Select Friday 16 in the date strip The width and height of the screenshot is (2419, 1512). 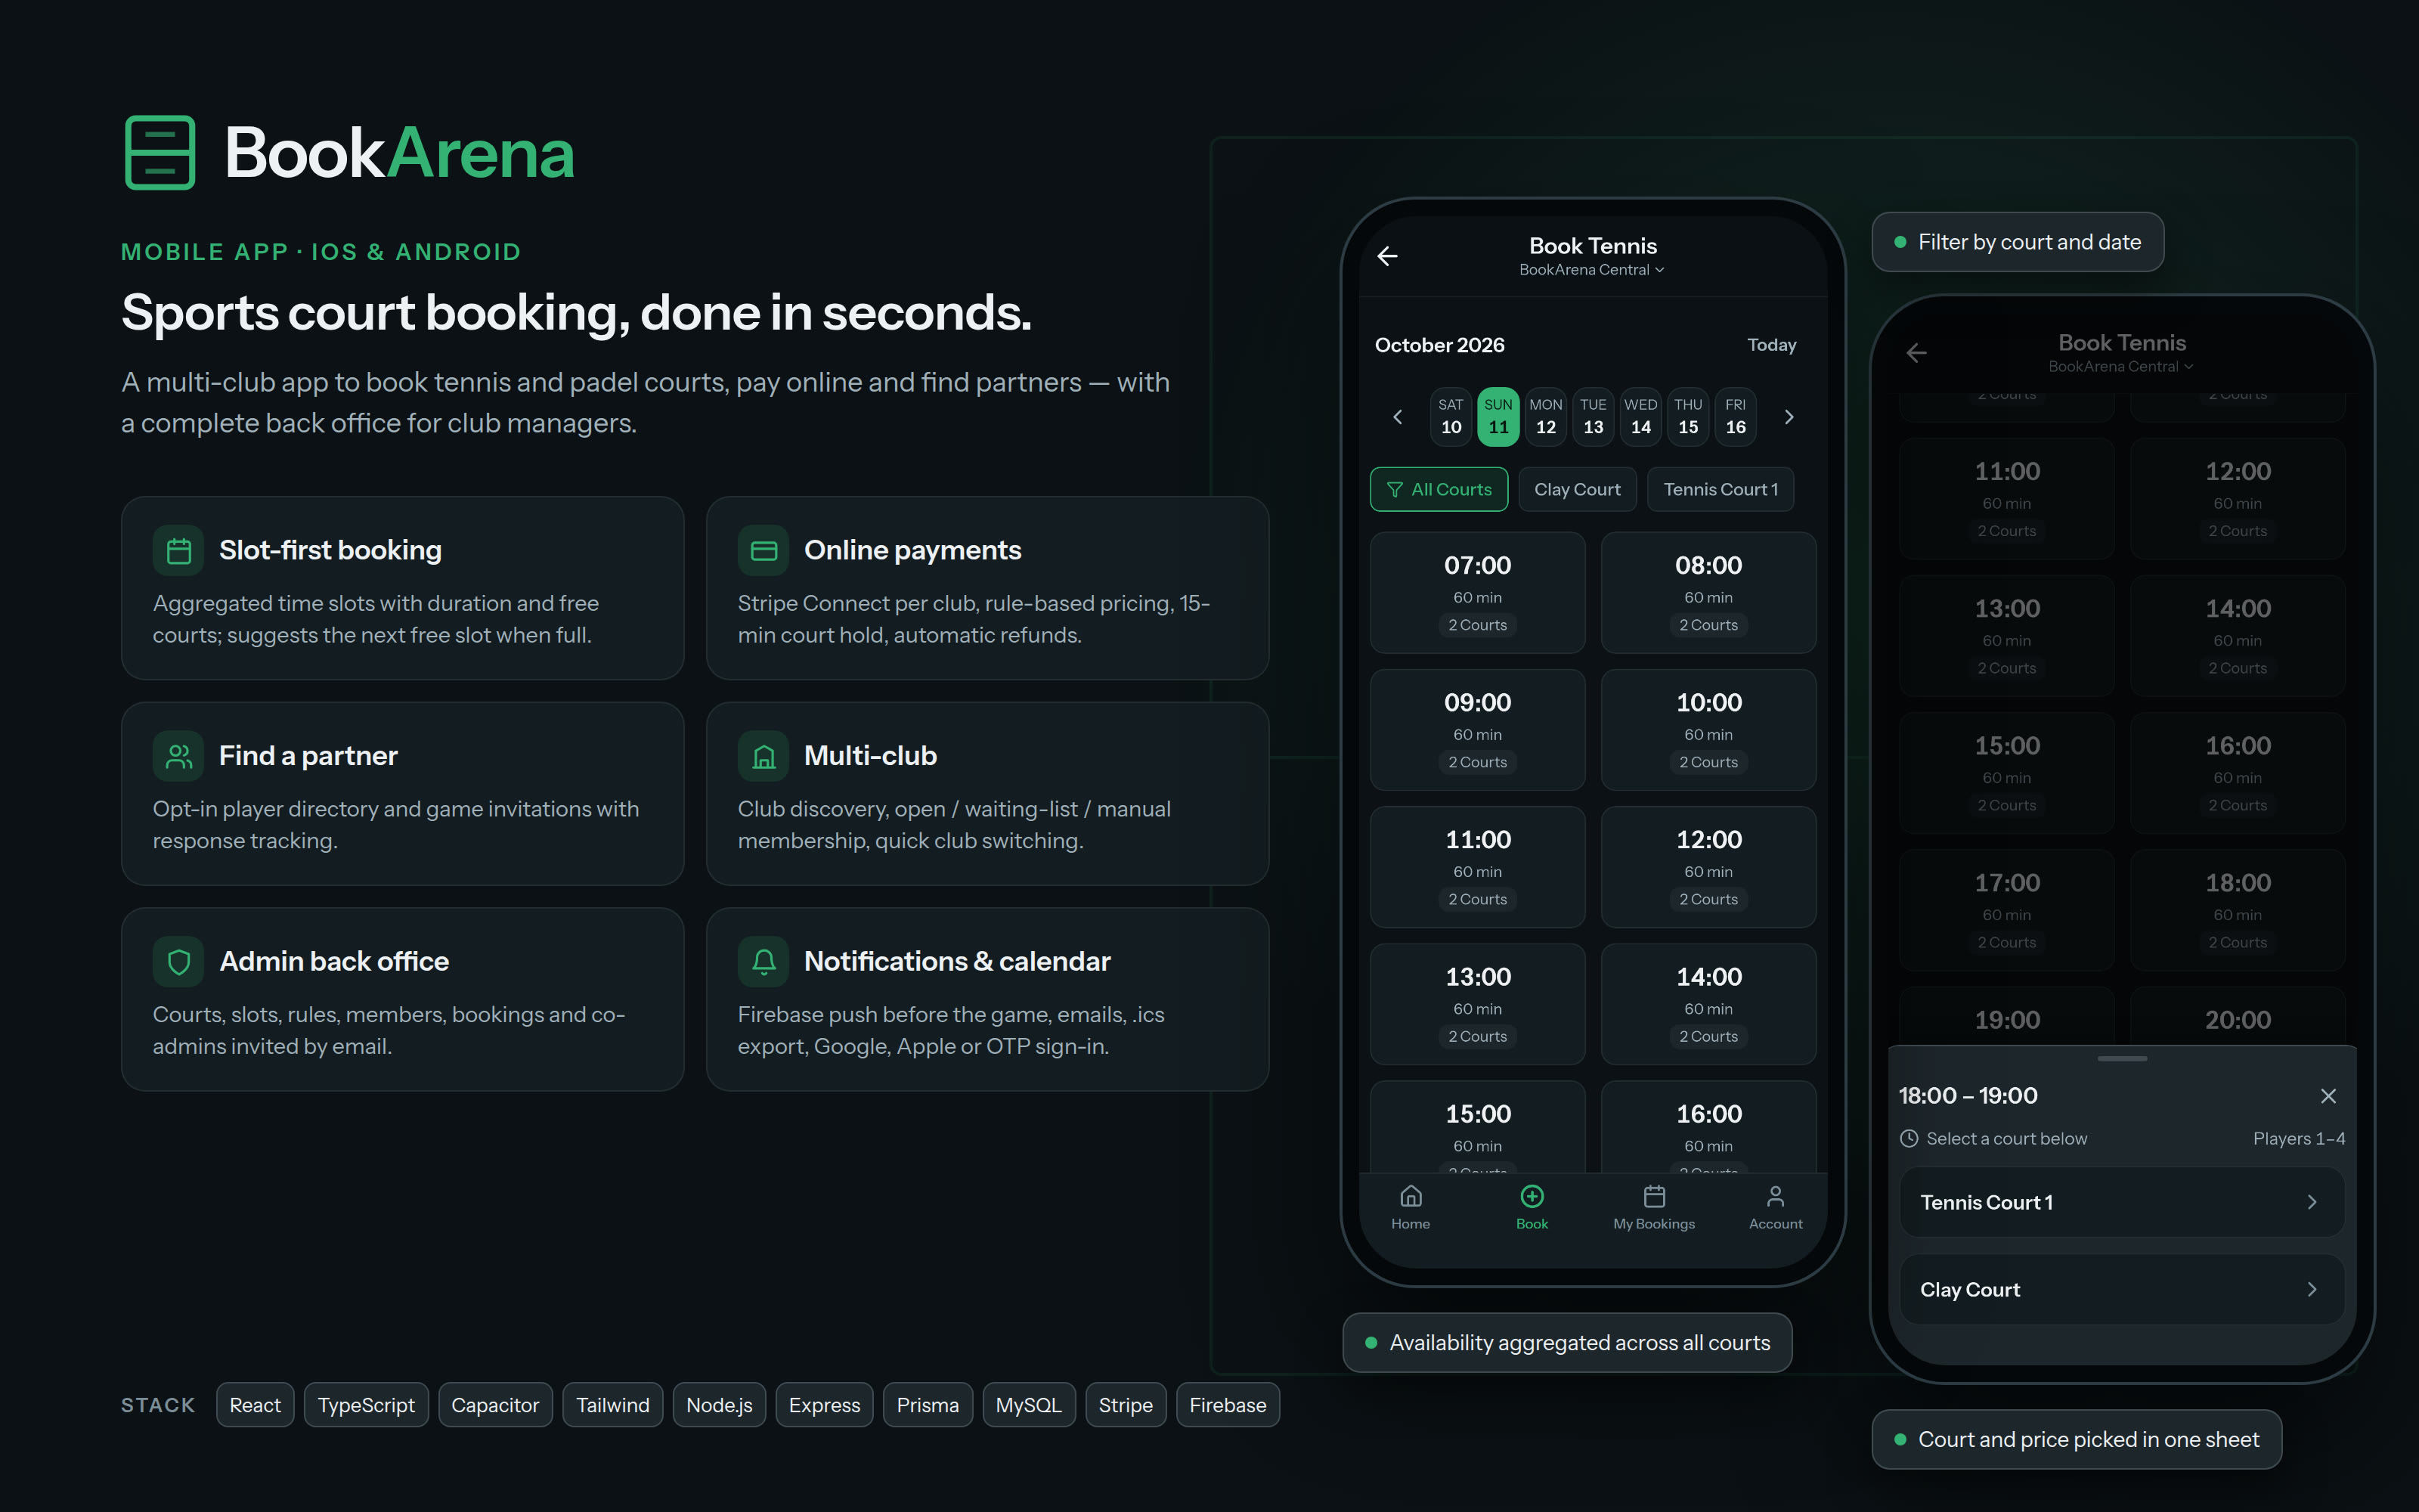point(1736,417)
